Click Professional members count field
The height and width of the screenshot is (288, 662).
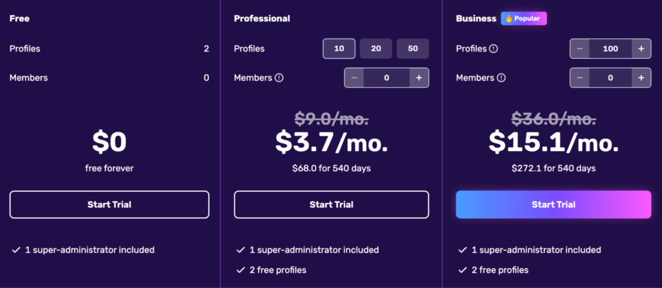click(x=387, y=78)
